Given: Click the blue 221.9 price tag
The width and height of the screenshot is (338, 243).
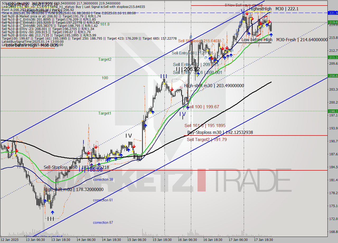Looking at the screenshot, I should click(x=333, y=13).
